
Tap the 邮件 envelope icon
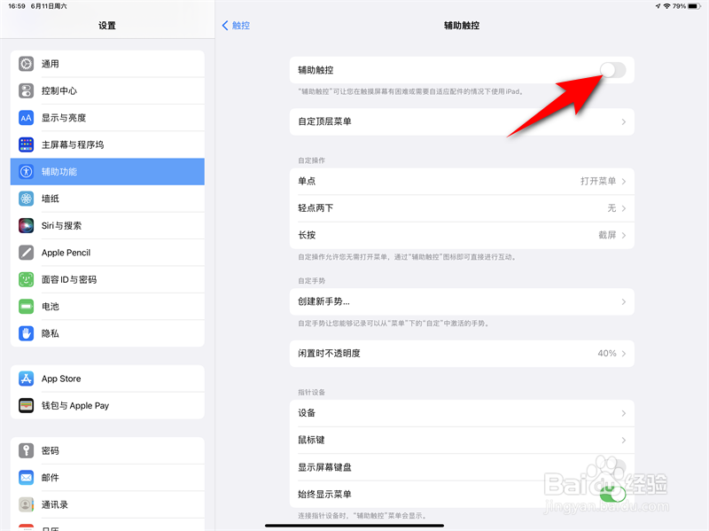pyautogui.click(x=27, y=478)
